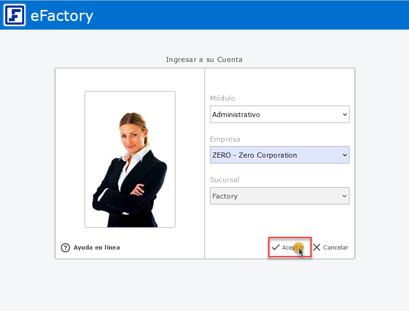409x311 pixels.
Task: Click the Sucursal field label
Action: pos(224,180)
